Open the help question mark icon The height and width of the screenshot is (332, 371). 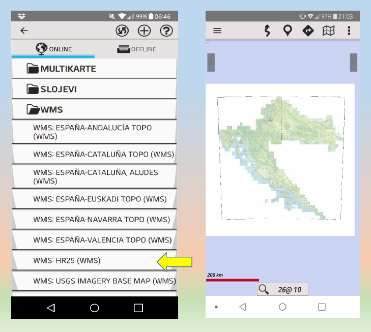point(166,31)
